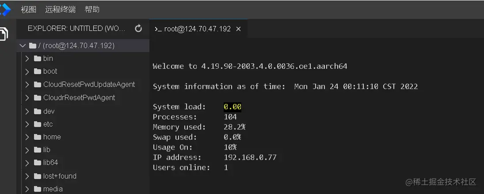Click the terminal prompt icon on tab
This screenshot has height=194, width=484.
pos(158,29)
